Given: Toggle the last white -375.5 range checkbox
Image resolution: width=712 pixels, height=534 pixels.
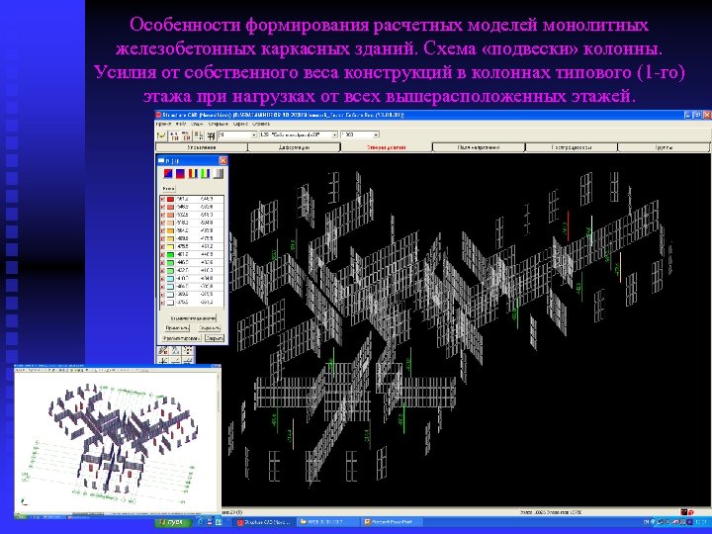Looking at the screenshot, I should [163, 303].
